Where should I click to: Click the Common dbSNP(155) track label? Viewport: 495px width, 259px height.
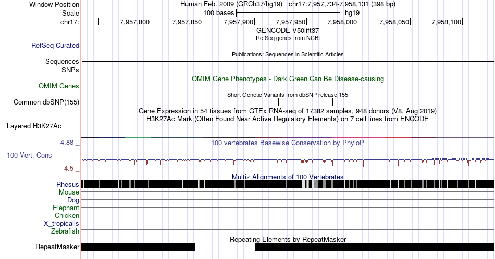tap(46, 102)
